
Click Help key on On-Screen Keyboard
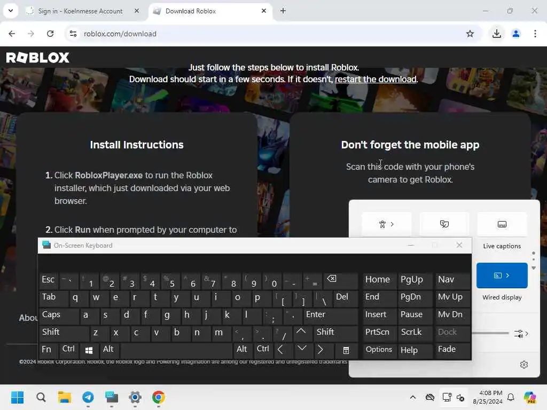click(415, 350)
